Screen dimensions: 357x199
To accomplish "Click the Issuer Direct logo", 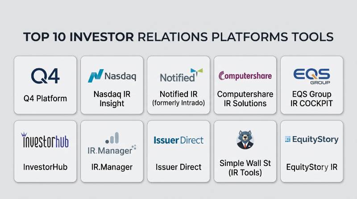I will pos(178,140).
